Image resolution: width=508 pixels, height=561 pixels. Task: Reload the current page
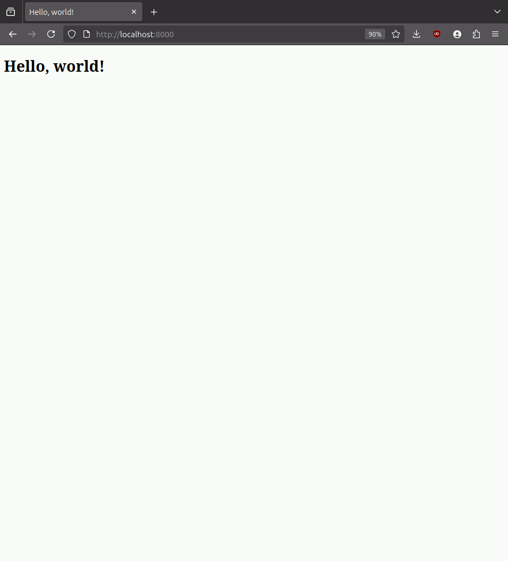[x=51, y=34]
